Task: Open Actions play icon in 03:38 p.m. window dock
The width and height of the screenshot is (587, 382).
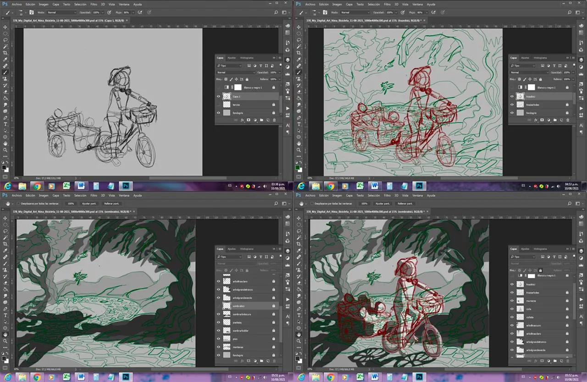Action: click(288, 108)
